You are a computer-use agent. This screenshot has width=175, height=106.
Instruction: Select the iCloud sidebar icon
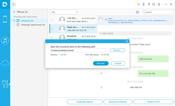pos(5,63)
